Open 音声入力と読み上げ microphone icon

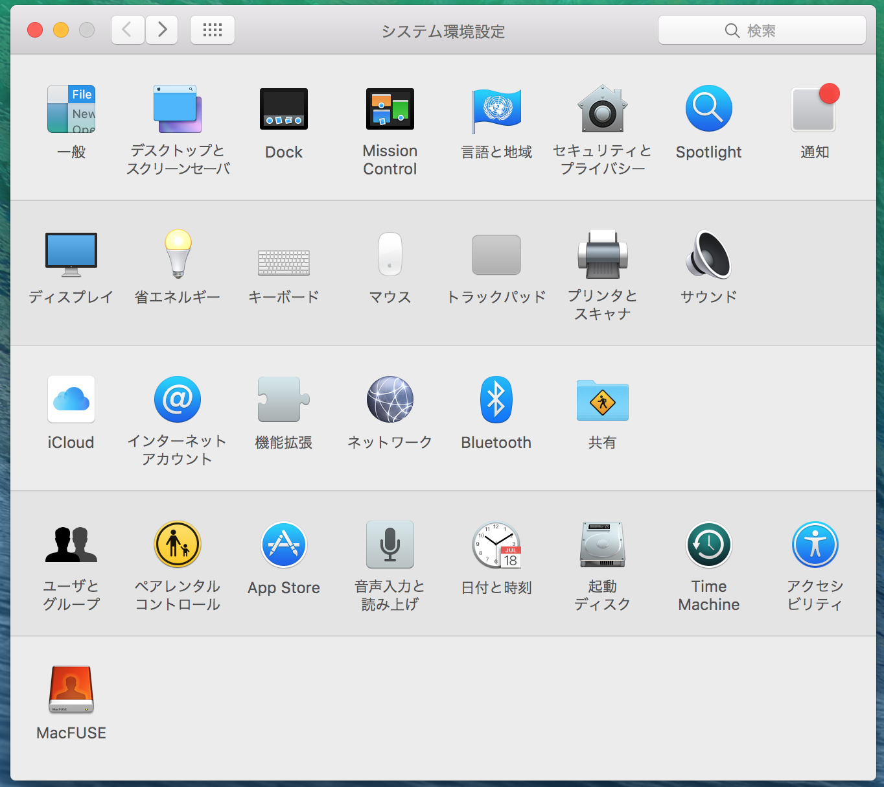click(390, 545)
